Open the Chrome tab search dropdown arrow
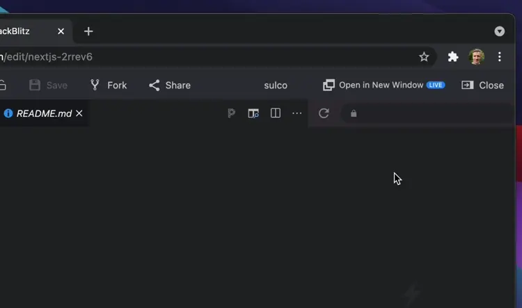This screenshot has width=522, height=308. (499, 31)
